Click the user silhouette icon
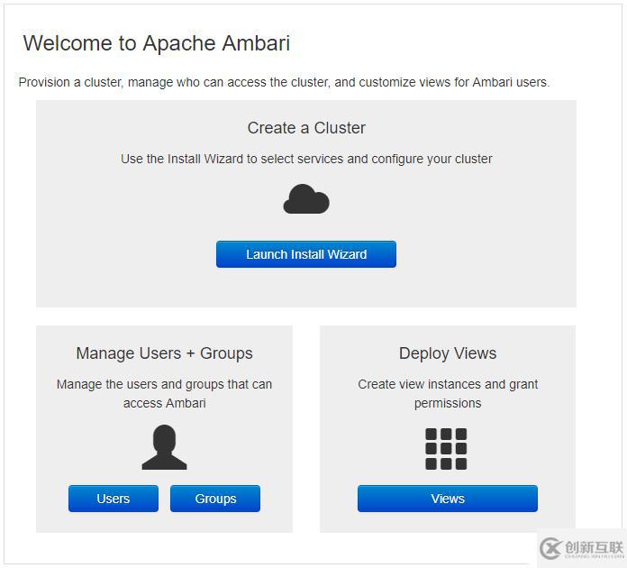Image resolution: width=627 pixels, height=568 pixels. pos(164,447)
